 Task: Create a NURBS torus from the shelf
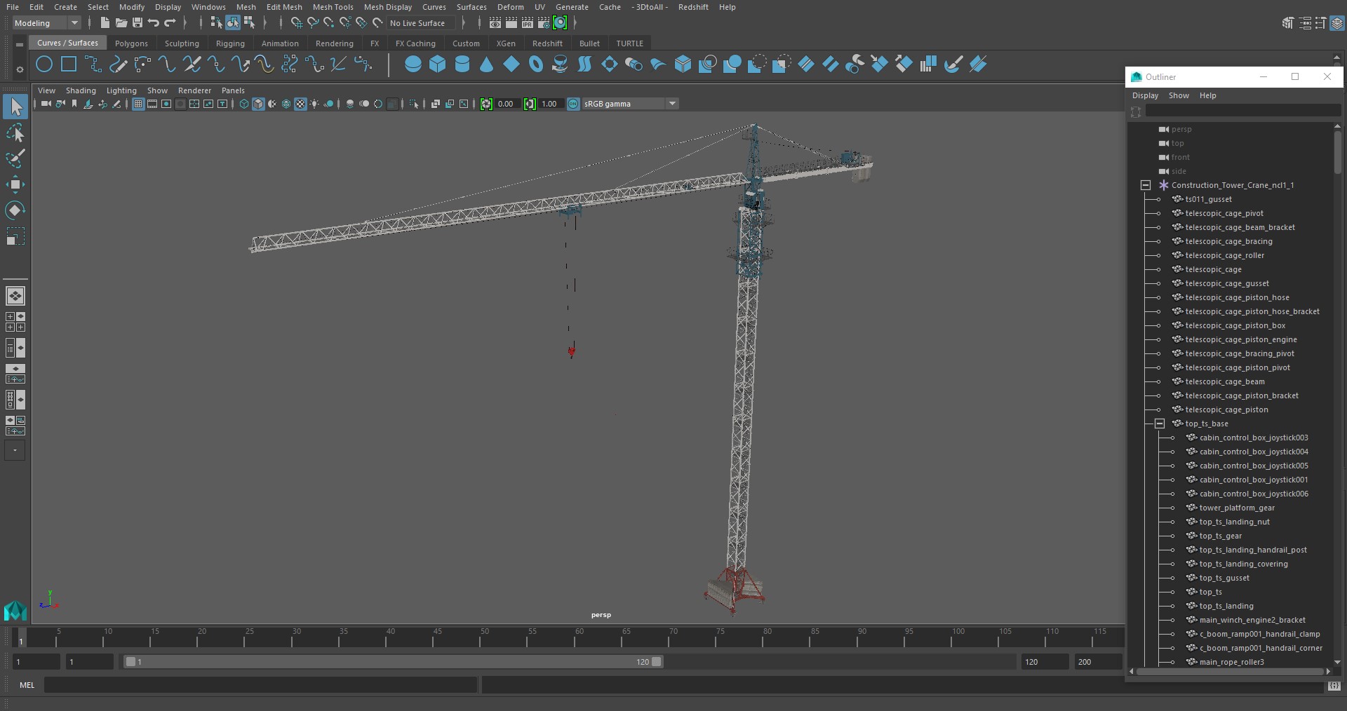pos(536,65)
